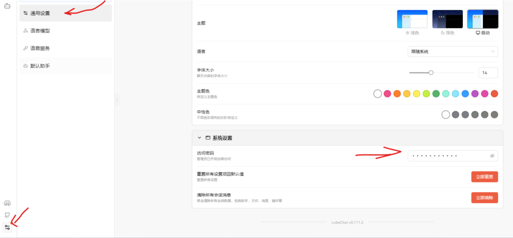The image size is (513, 238).
Task: Click the 系统设置 section header title
Action: (x=222, y=138)
